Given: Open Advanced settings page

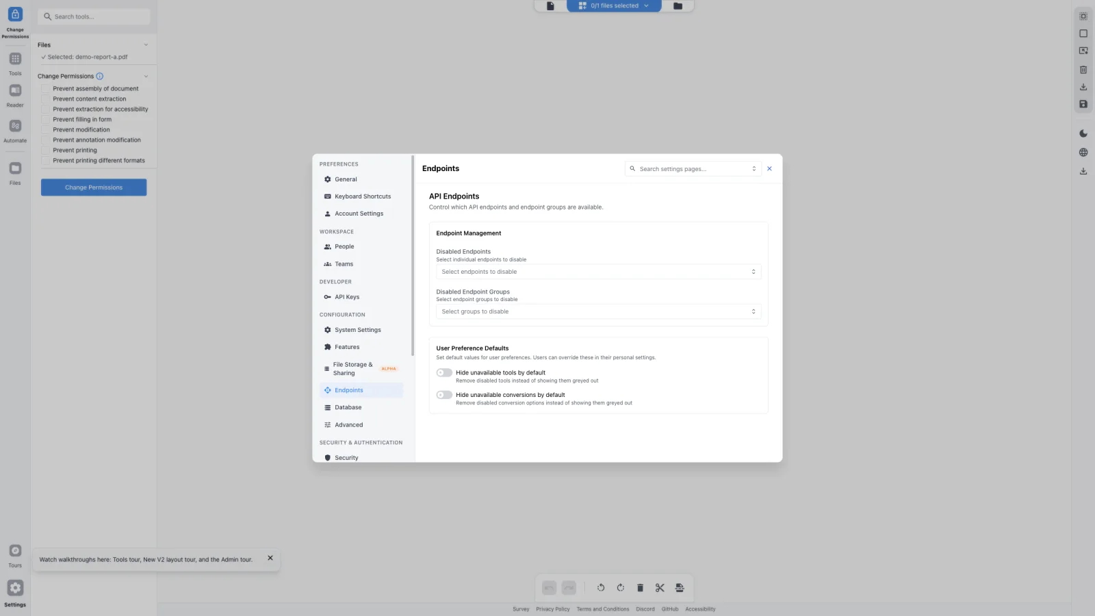Looking at the screenshot, I should point(361,425).
